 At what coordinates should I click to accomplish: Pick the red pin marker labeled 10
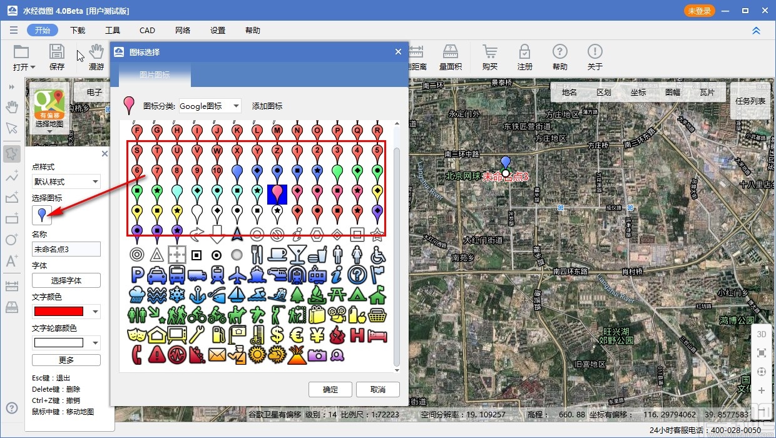(x=217, y=175)
